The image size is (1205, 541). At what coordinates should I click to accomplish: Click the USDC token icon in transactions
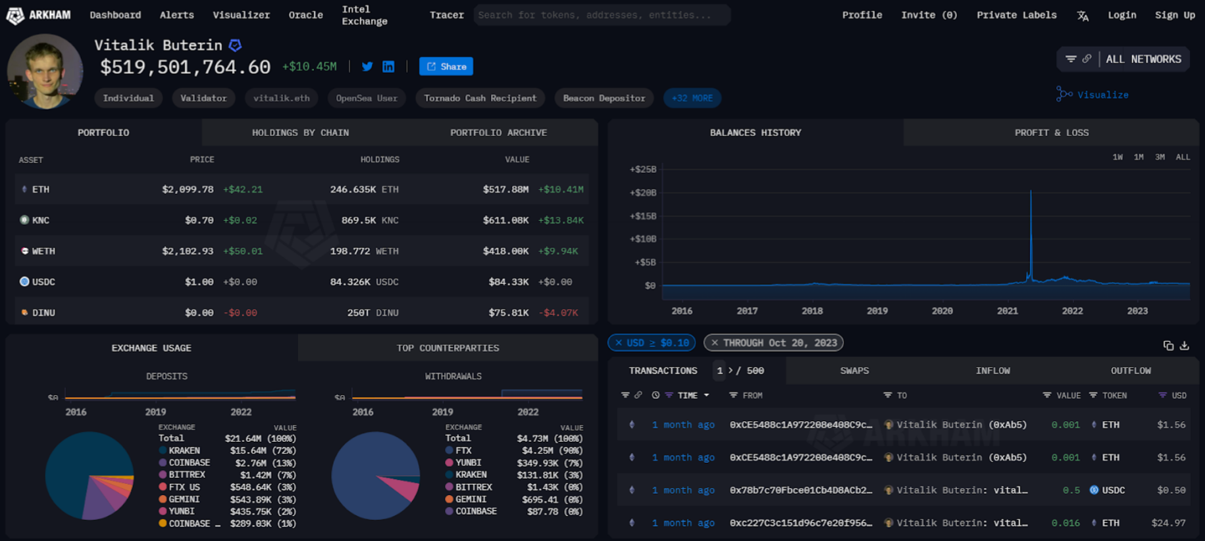point(1094,490)
